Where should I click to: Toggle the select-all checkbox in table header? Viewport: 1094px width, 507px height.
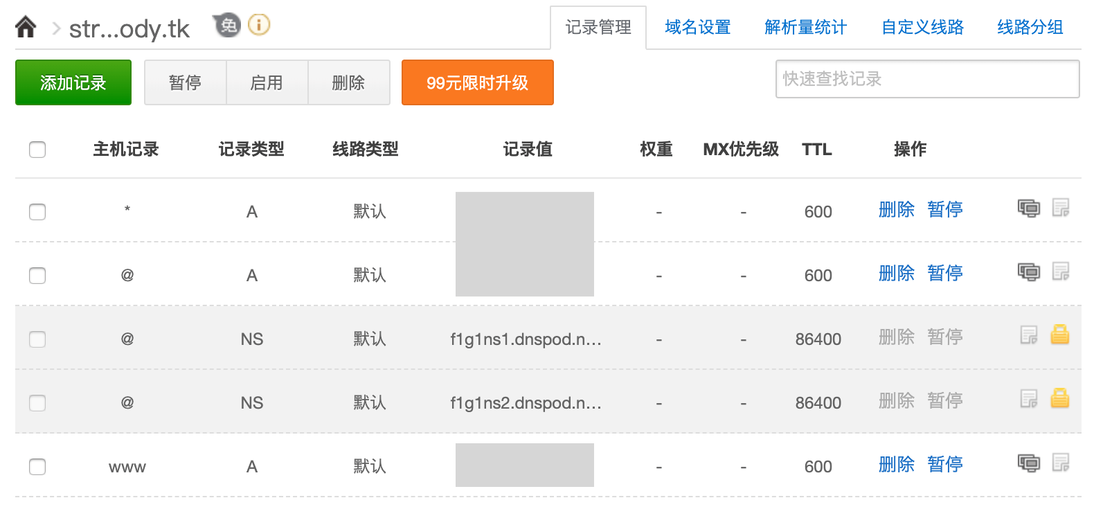click(37, 150)
